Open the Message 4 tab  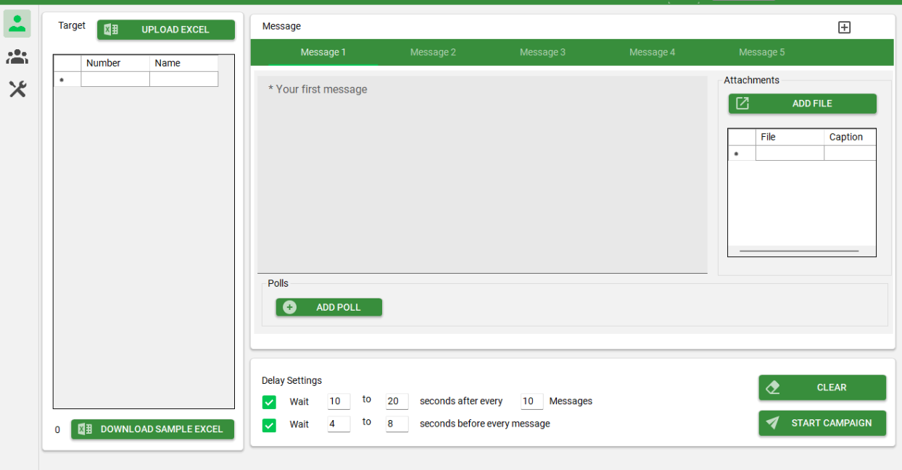(x=652, y=51)
